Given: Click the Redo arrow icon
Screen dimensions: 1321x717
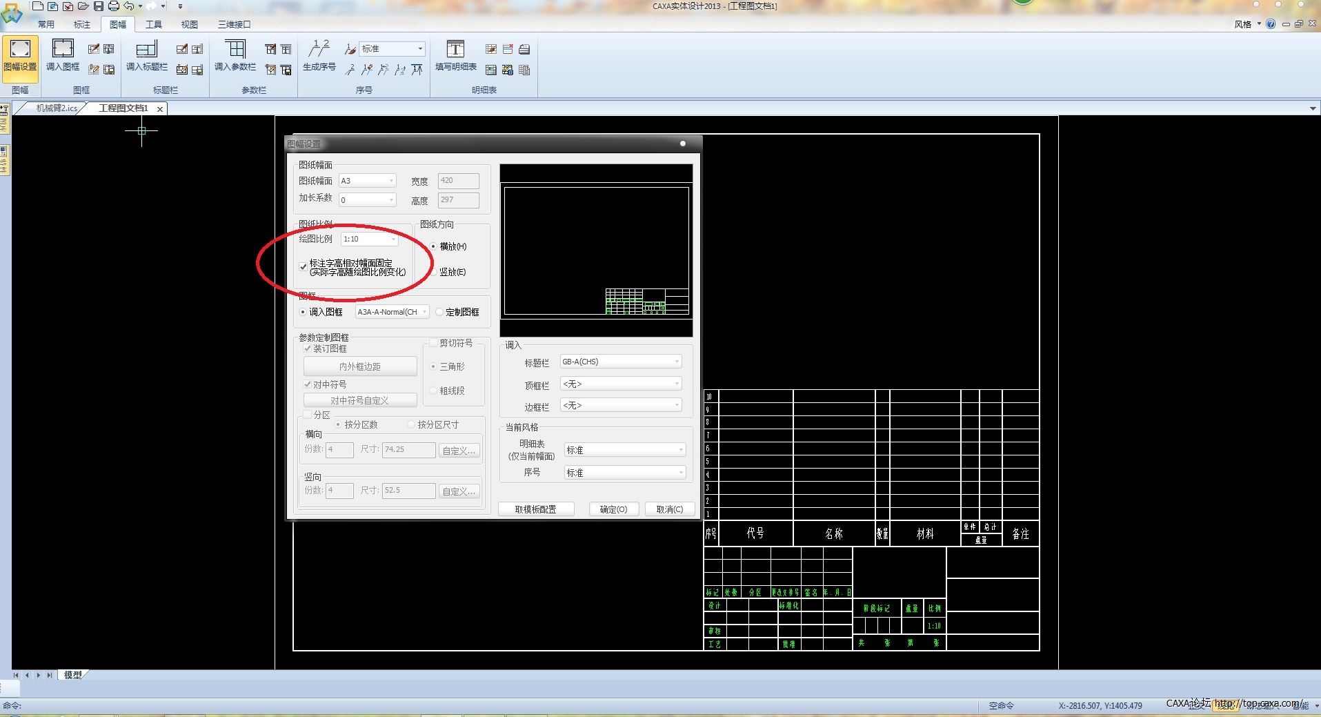Looking at the screenshot, I should point(151,6).
